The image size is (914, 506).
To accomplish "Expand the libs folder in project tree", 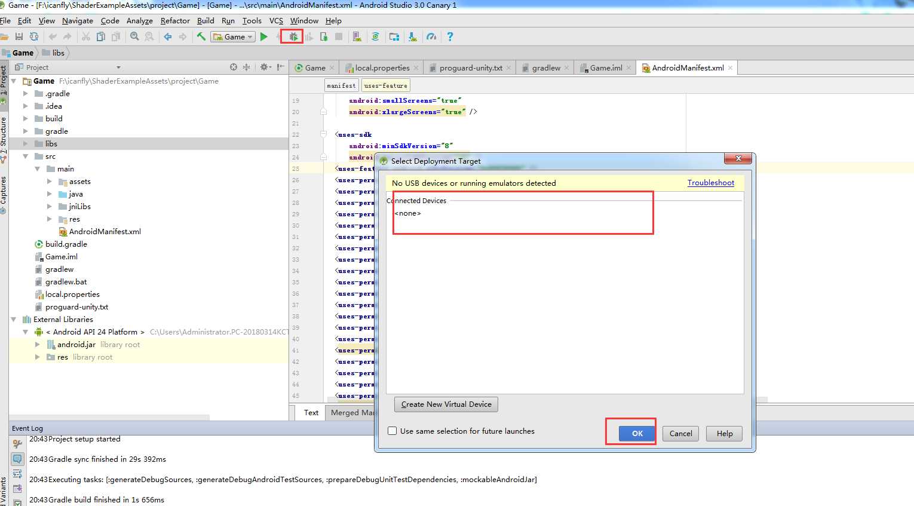I will pyautogui.click(x=25, y=144).
